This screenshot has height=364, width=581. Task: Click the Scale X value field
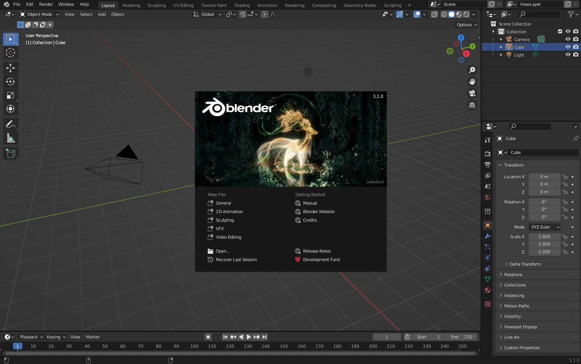[x=544, y=237]
